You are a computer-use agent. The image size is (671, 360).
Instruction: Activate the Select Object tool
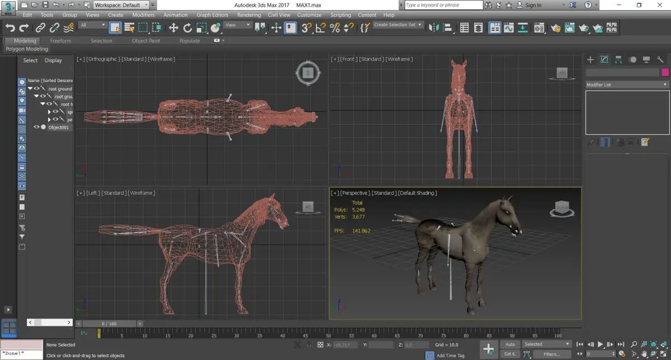115,27
